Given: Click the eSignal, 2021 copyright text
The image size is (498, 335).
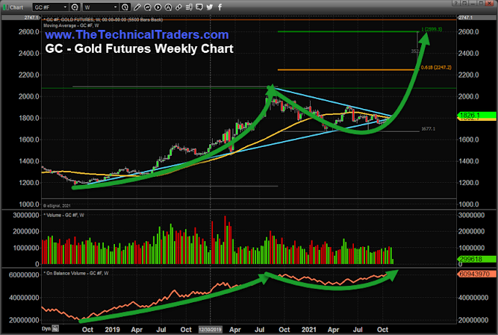Looking at the screenshot, I should [x=57, y=206].
